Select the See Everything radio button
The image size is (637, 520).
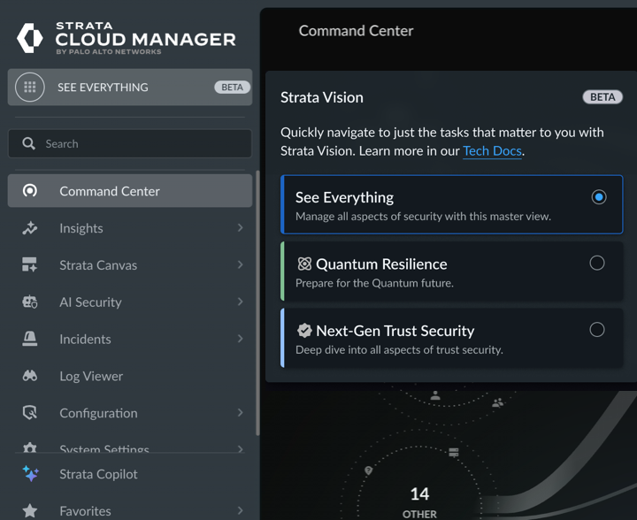click(598, 196)
